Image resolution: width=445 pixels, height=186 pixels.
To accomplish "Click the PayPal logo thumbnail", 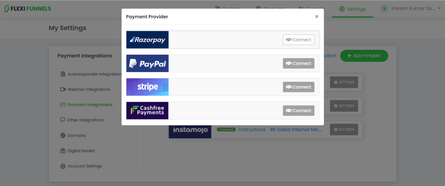I will 147,63.
